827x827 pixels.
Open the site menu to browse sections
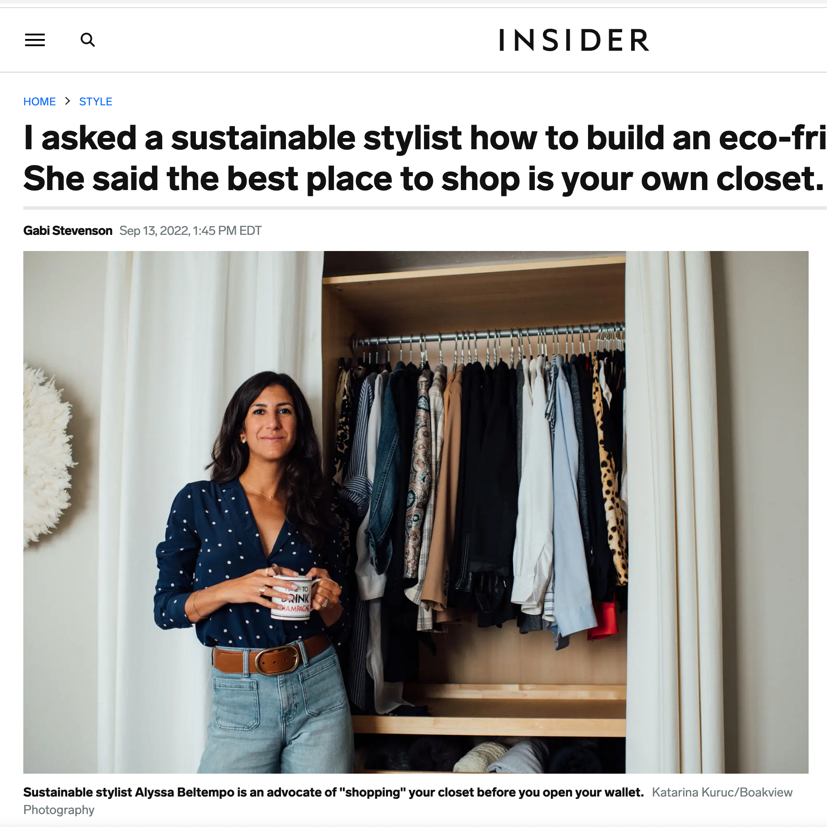click(35, 40)
